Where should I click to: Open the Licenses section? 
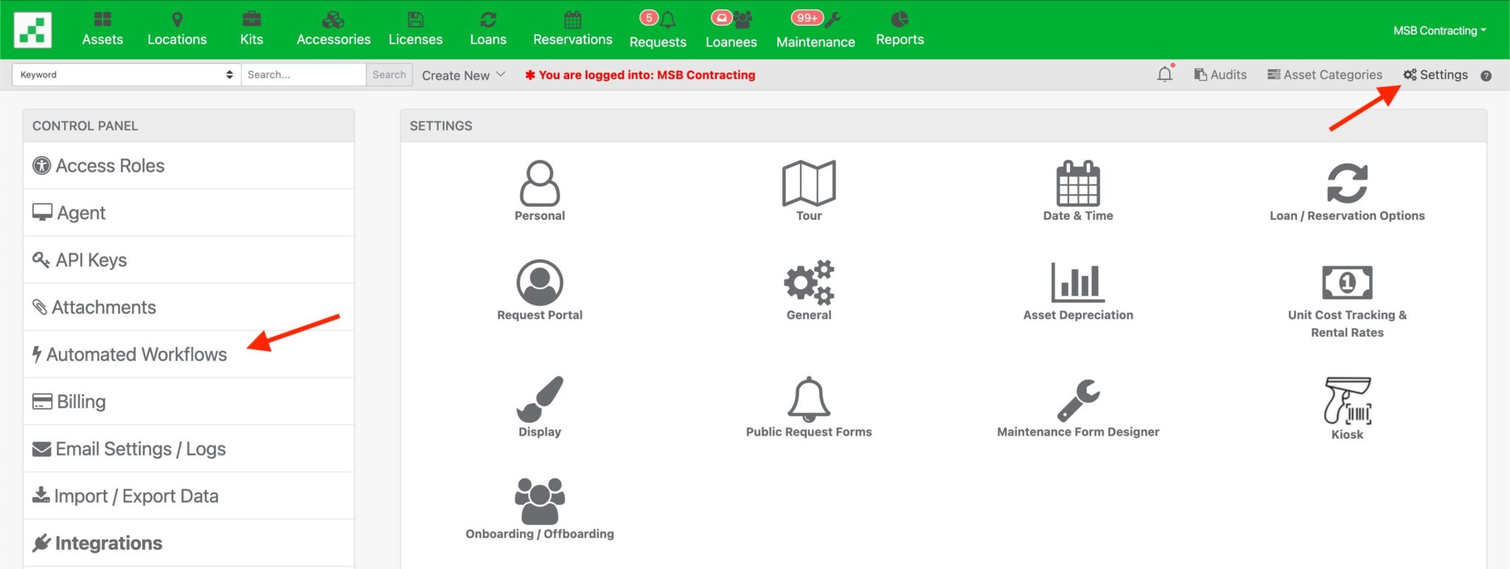coord(415,29)
